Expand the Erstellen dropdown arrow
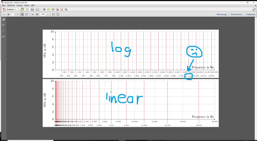 [15, 10]
